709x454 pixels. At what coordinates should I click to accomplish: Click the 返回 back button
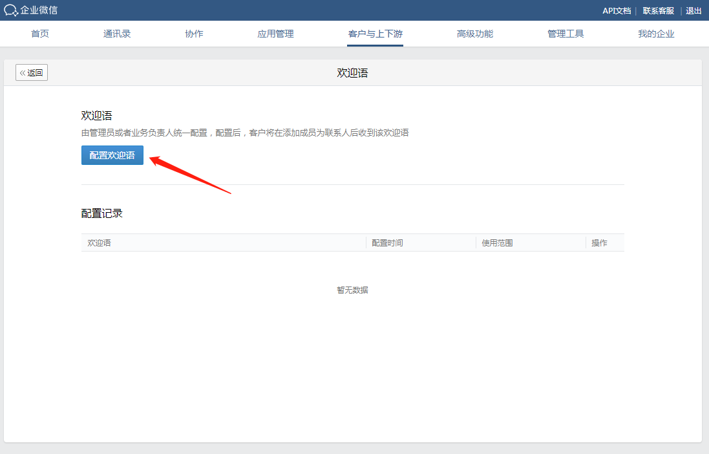pyautogui.click(x=32, y=72)
